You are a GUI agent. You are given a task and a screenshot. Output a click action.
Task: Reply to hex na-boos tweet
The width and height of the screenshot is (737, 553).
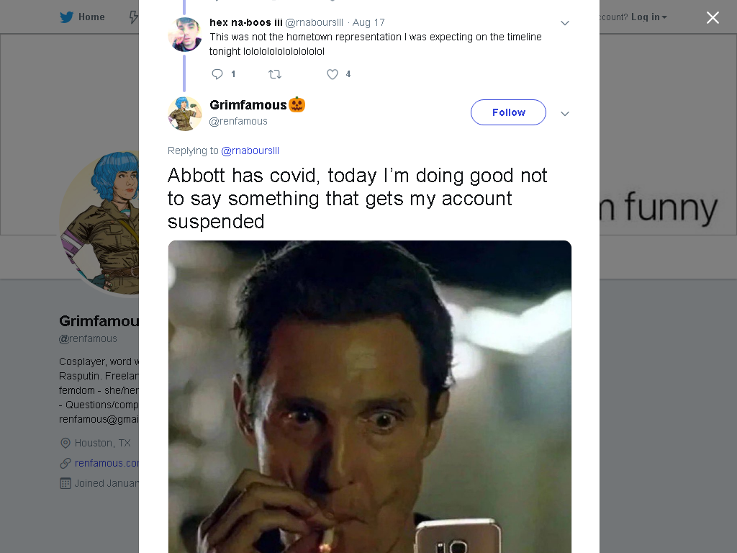click(x=217, y=74)
